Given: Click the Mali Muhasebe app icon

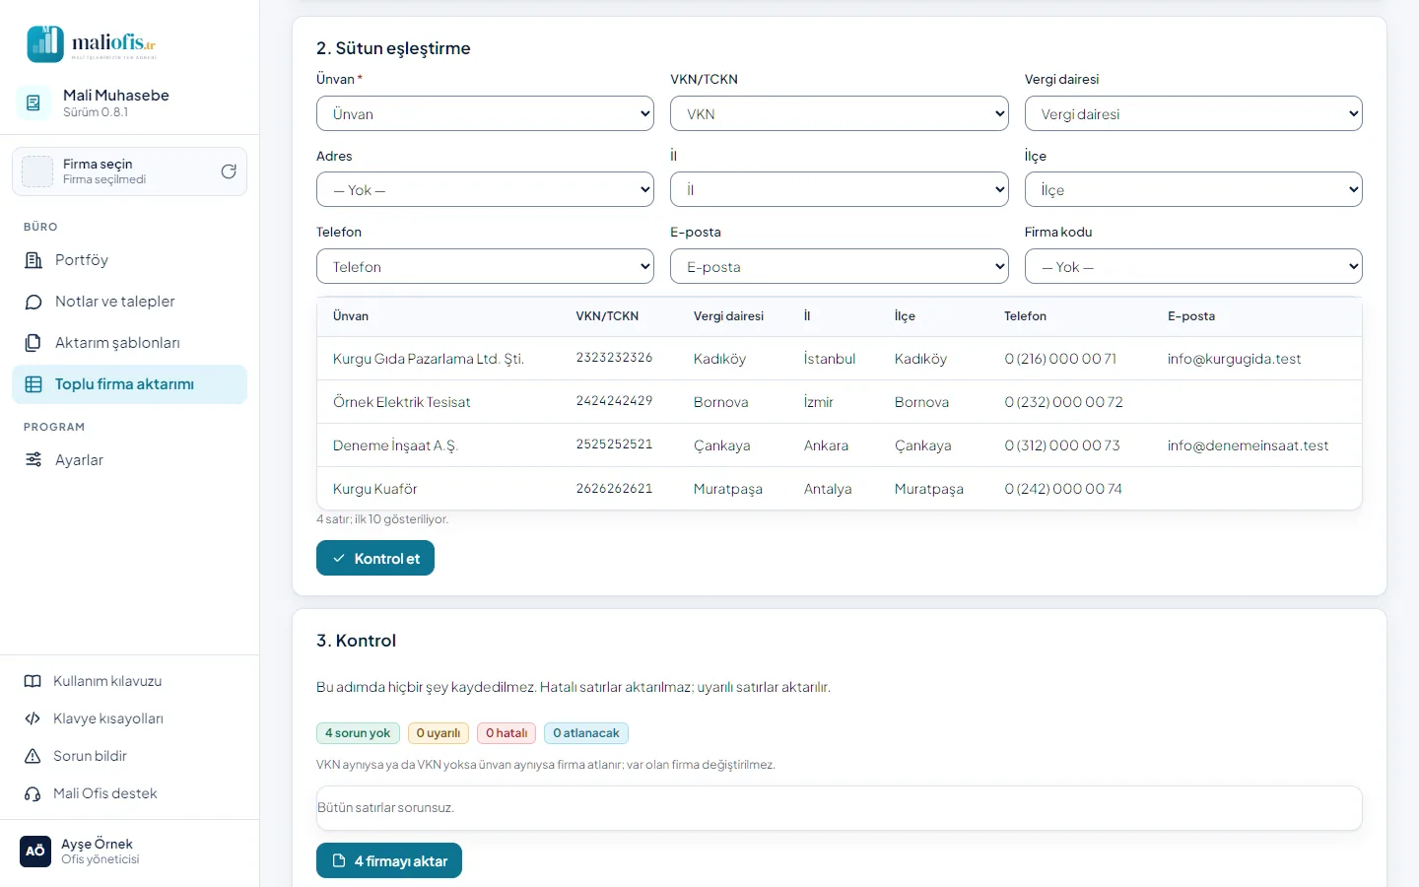Looking at the screenshot, I should tap(34, 102).
